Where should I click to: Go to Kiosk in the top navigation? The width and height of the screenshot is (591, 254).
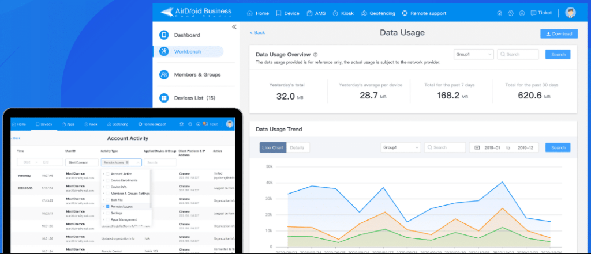click(343, 13)
